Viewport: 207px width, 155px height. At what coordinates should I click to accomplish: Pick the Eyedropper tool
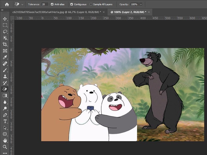5,57
